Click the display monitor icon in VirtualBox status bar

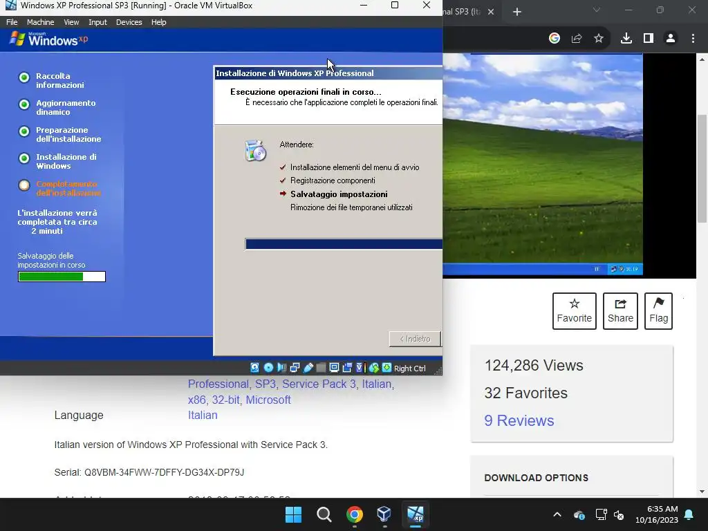[x=334, y=368]
